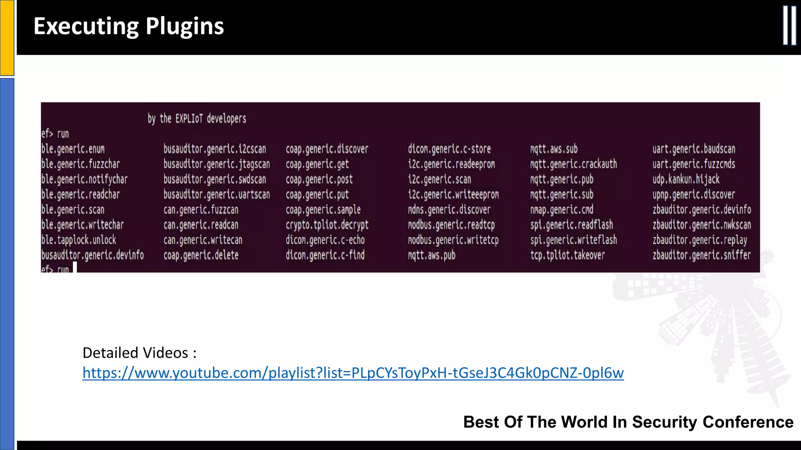Screen dimensions: 801x450
Task: Select 'uart.generic.baudscan' plugin text
Action: pos(694,149)
